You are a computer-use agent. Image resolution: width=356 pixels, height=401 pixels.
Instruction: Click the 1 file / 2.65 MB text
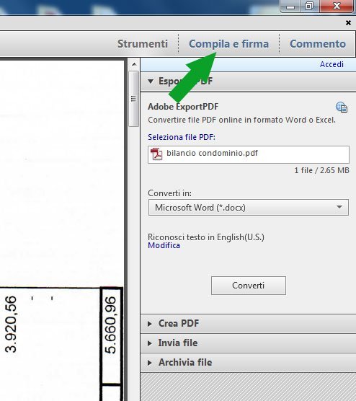click(x=321, y=170)
